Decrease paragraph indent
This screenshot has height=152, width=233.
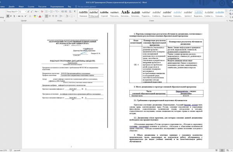point(63,11)
